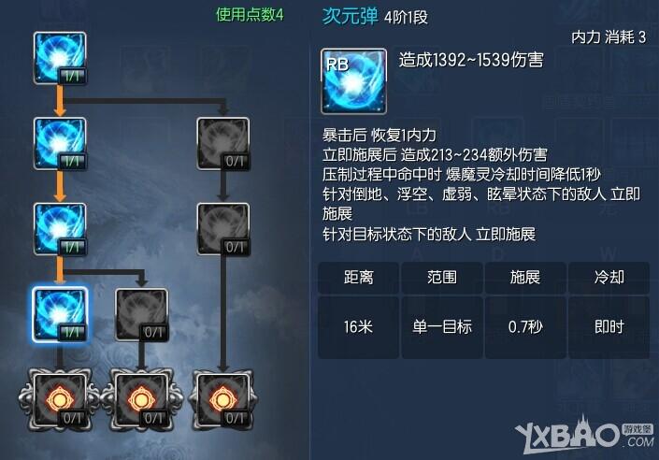This screenshot has width=659, height=460.
Task: Select the upper locked node in right branch
Action: (223, 144)
